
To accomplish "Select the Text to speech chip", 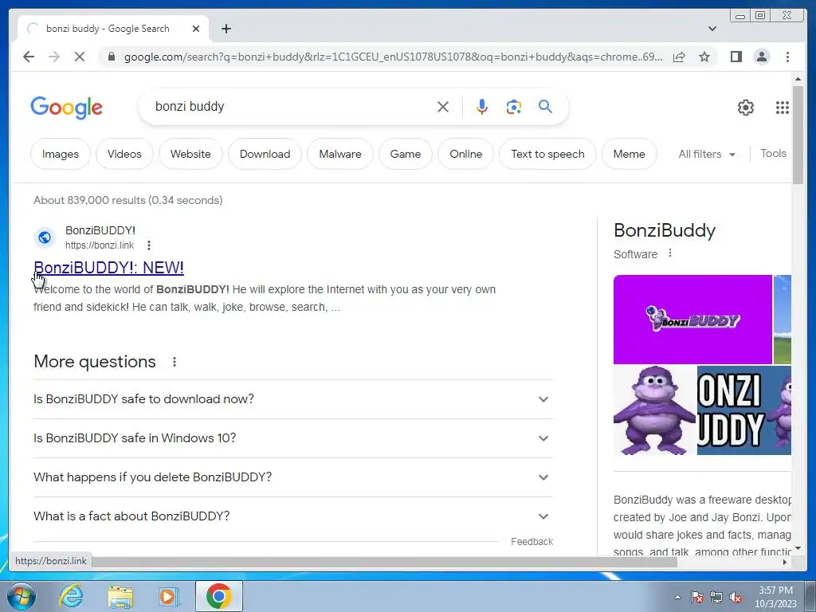I will (x=547, y=154).
